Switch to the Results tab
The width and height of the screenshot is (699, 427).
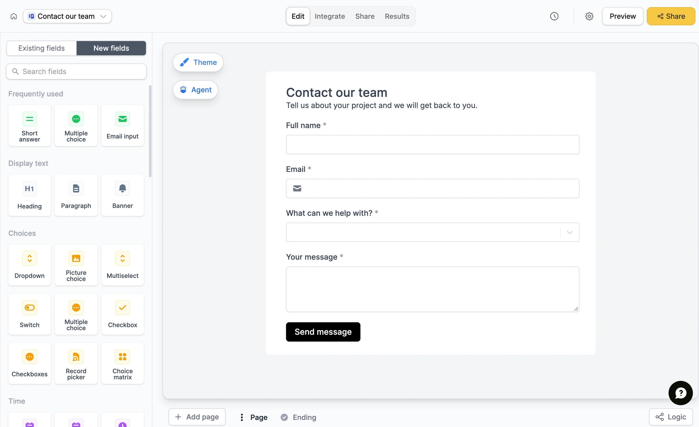[397, 16]
